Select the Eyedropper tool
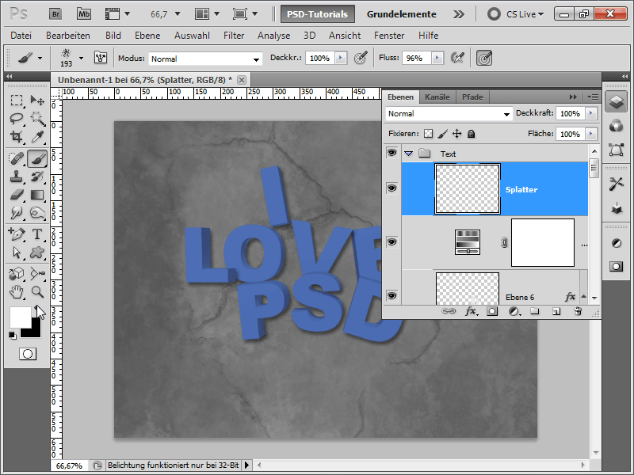 [37, 137]
